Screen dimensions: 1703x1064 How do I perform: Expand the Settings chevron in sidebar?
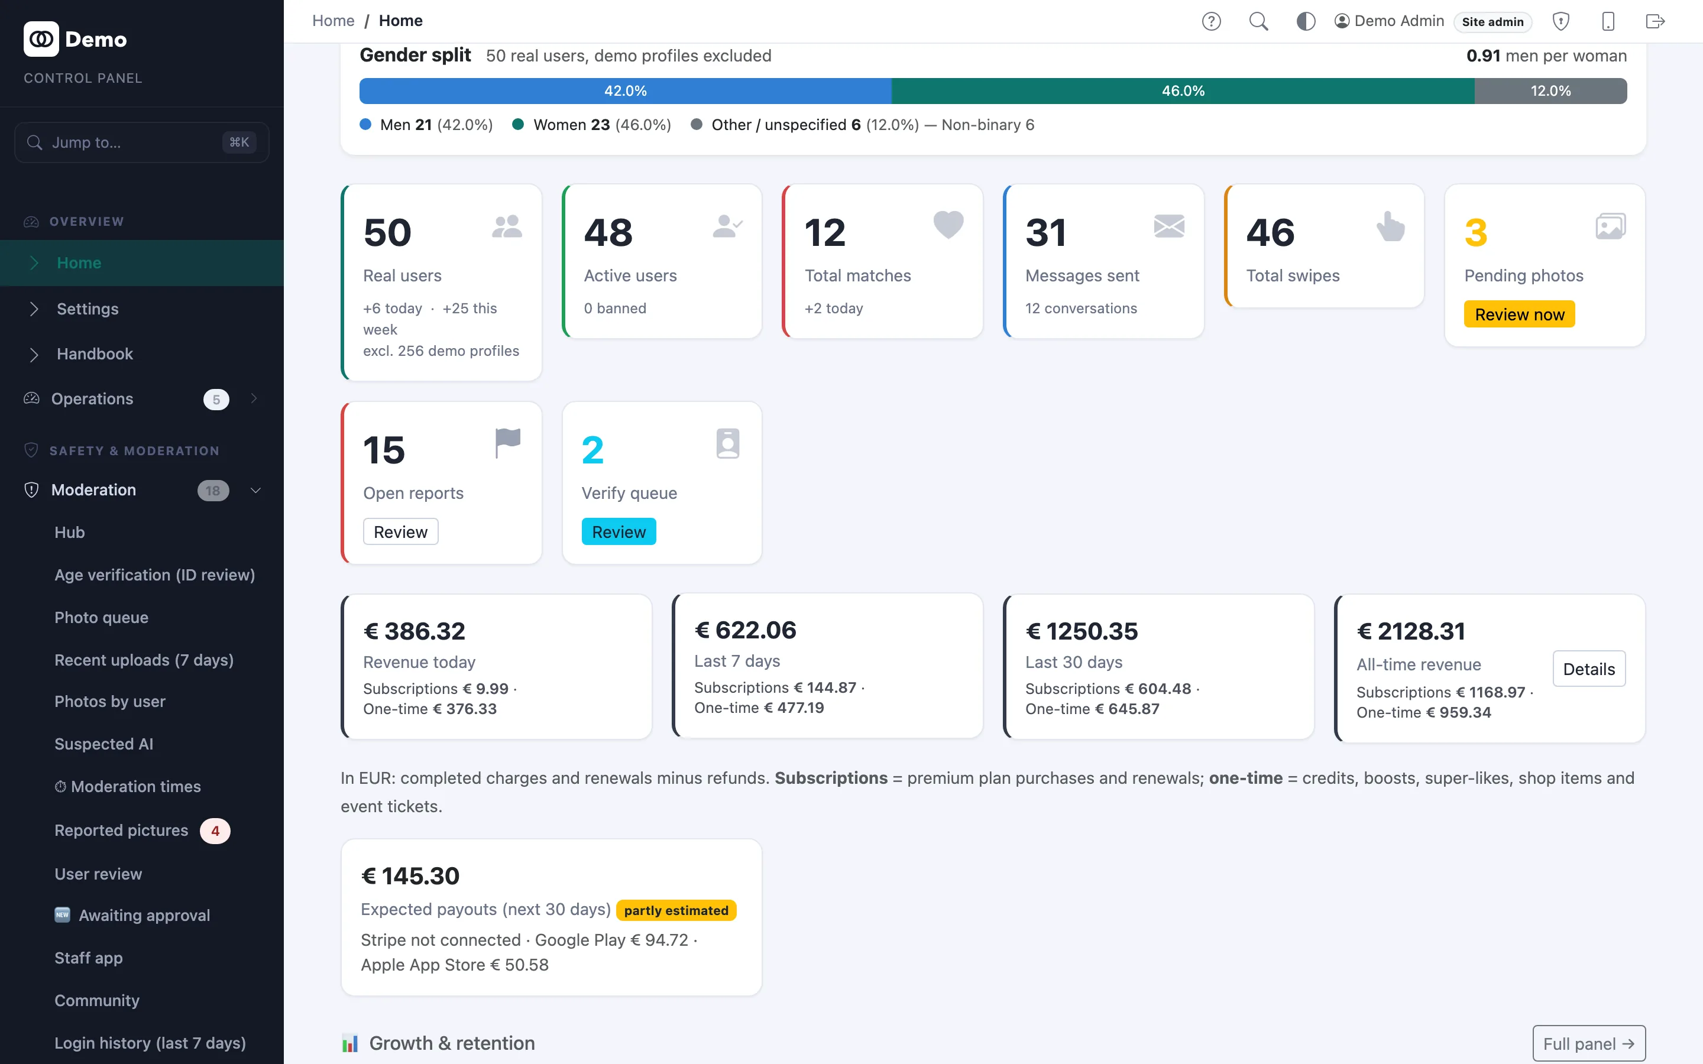[x=34, y=308]
